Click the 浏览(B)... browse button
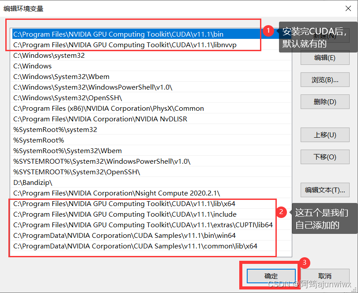 [x=325, y=80]
